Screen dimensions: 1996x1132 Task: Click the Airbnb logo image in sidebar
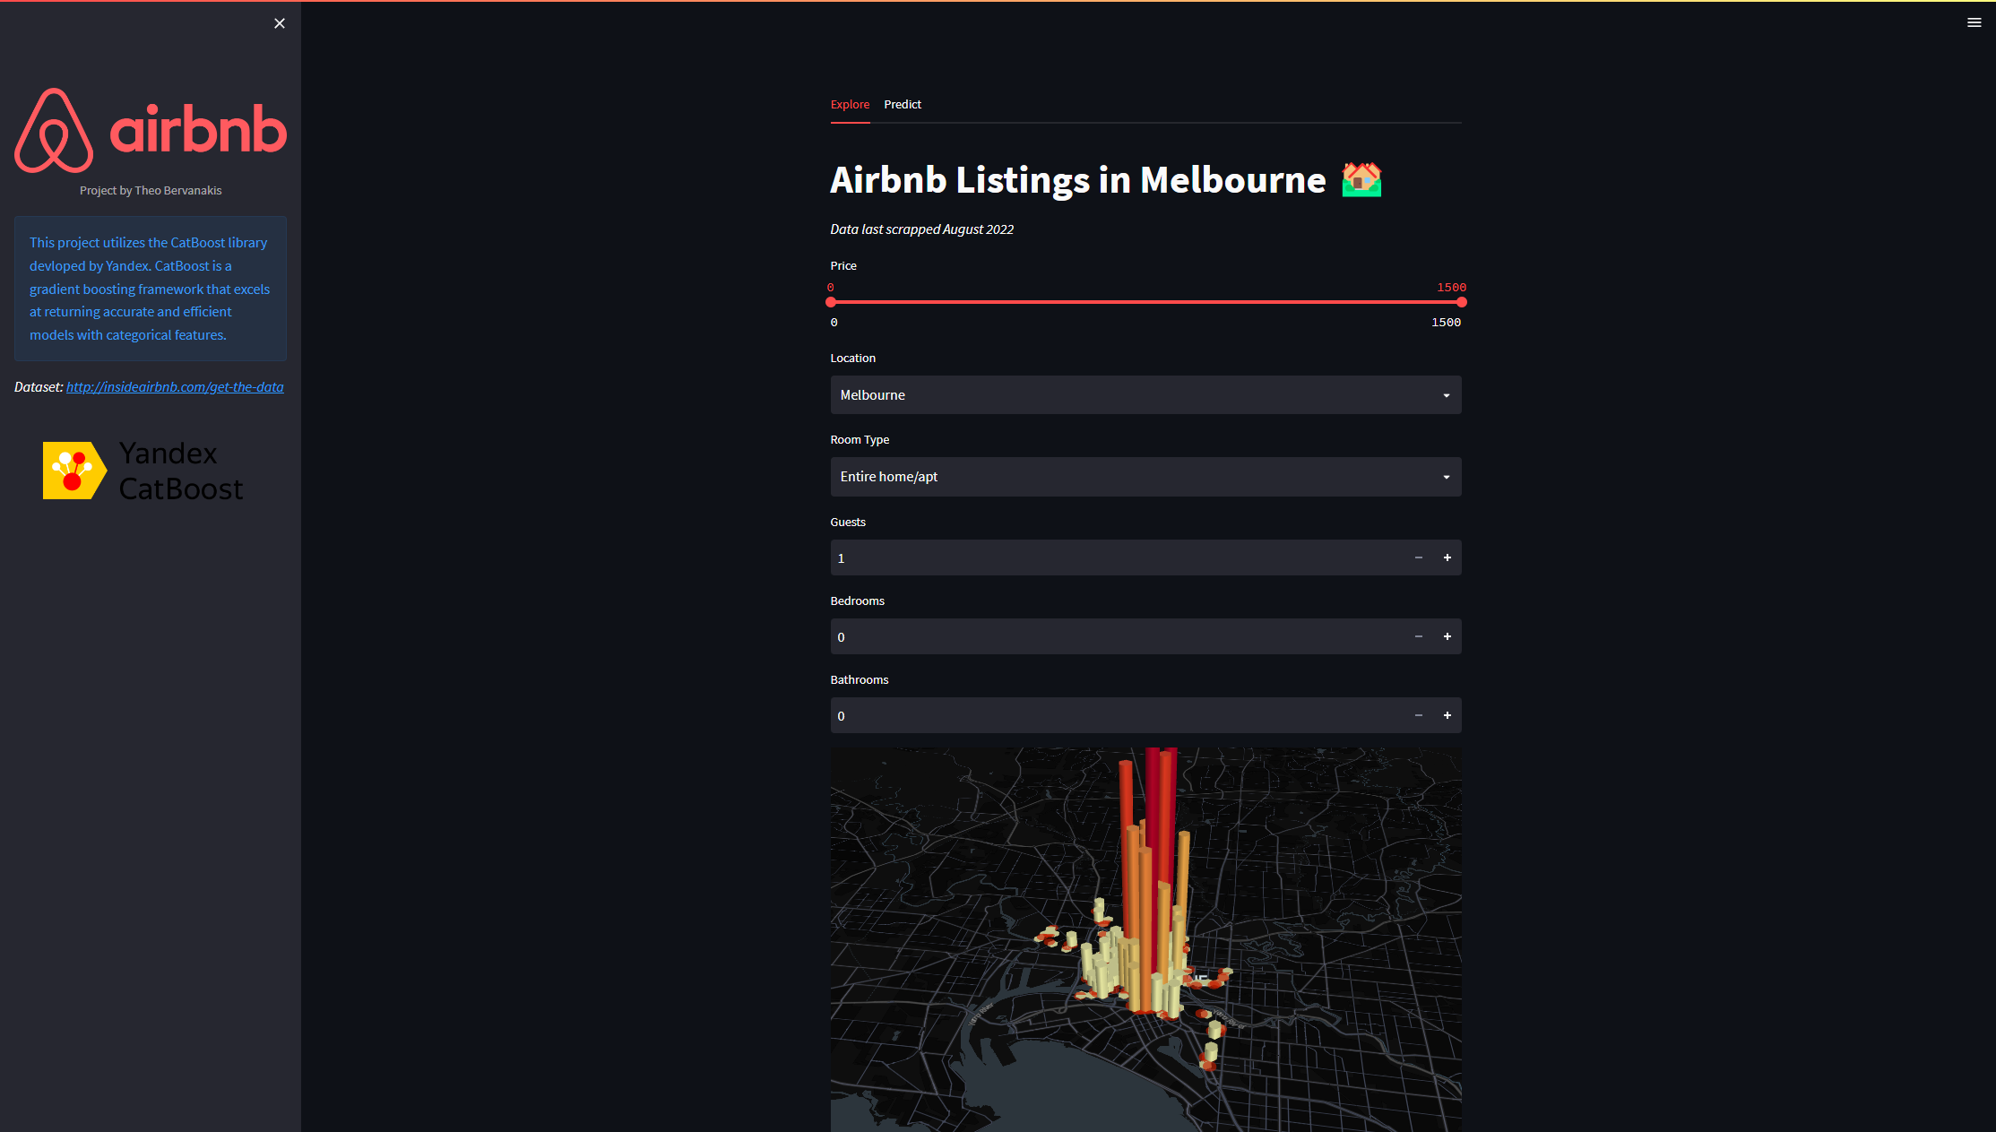[151, 130]
